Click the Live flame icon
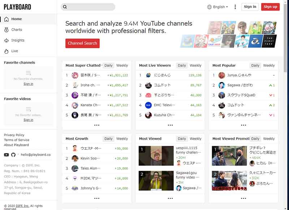289x210 pixels. pos(7,51)
